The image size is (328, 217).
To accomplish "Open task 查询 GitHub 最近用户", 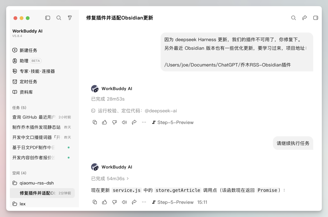I will pos(42,117).
